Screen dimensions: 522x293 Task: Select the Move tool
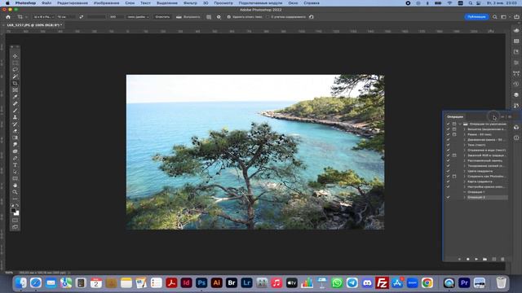pyautogui.click(x=15, y=56)
